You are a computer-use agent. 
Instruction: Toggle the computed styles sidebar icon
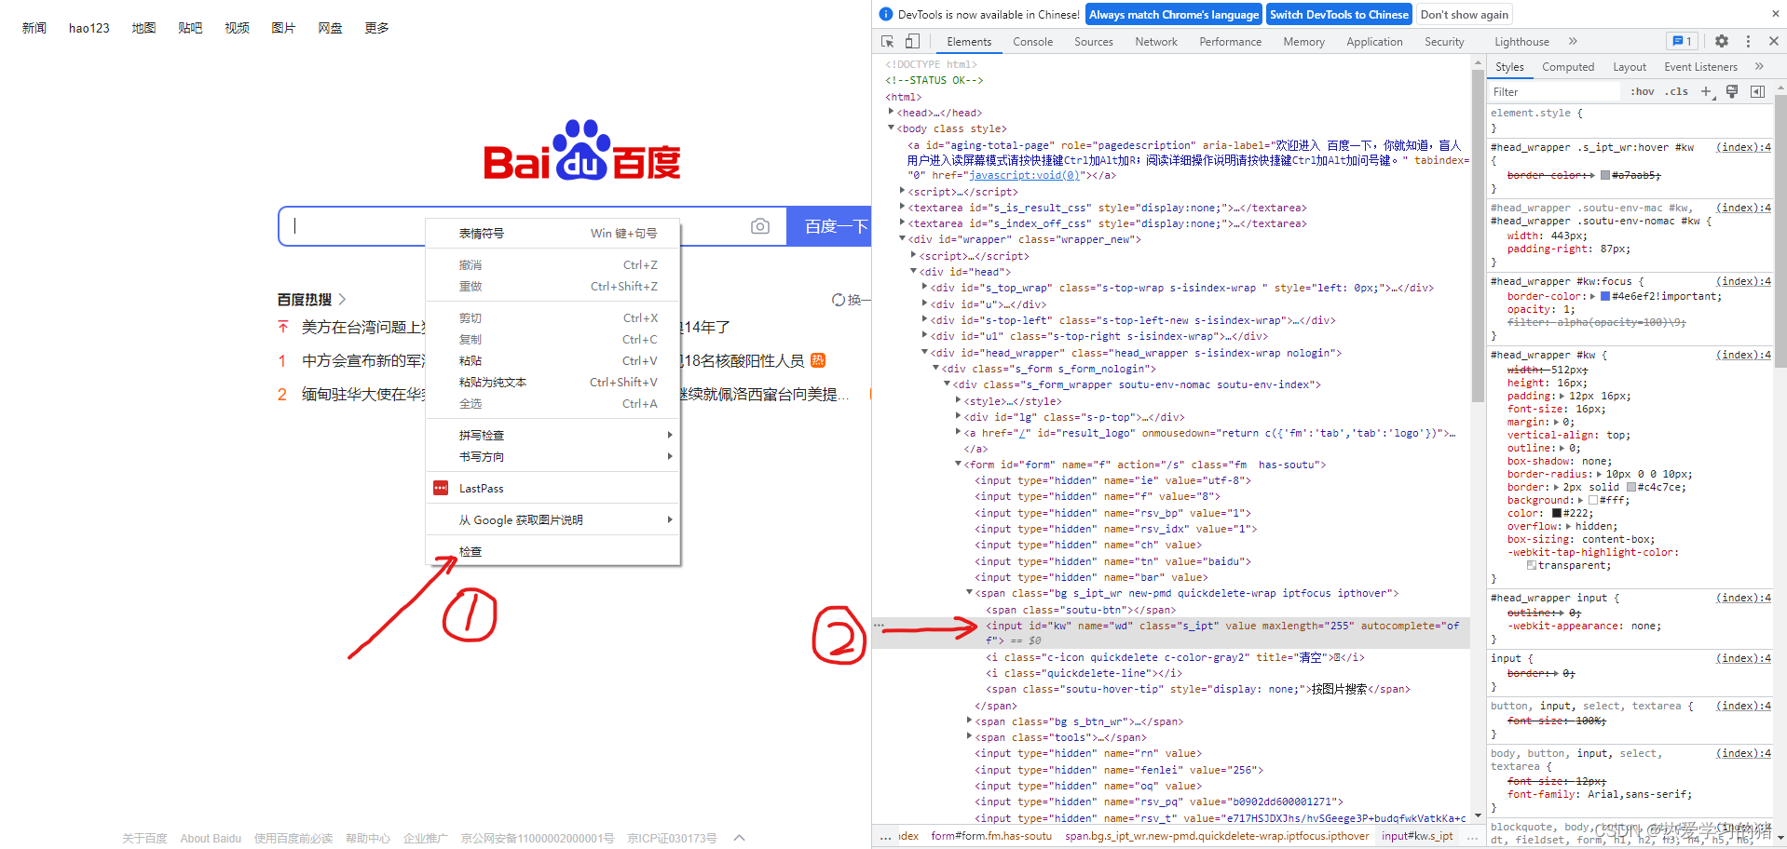pos(1757,91)
